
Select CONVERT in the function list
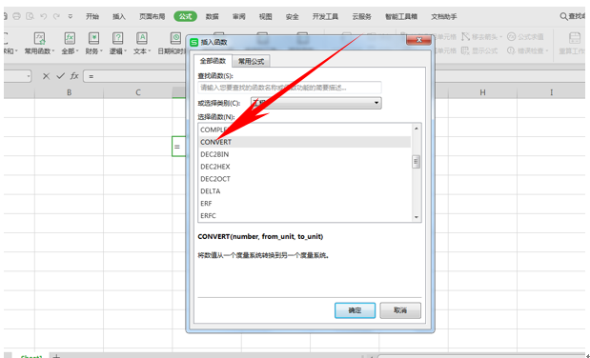click(305, 142)
